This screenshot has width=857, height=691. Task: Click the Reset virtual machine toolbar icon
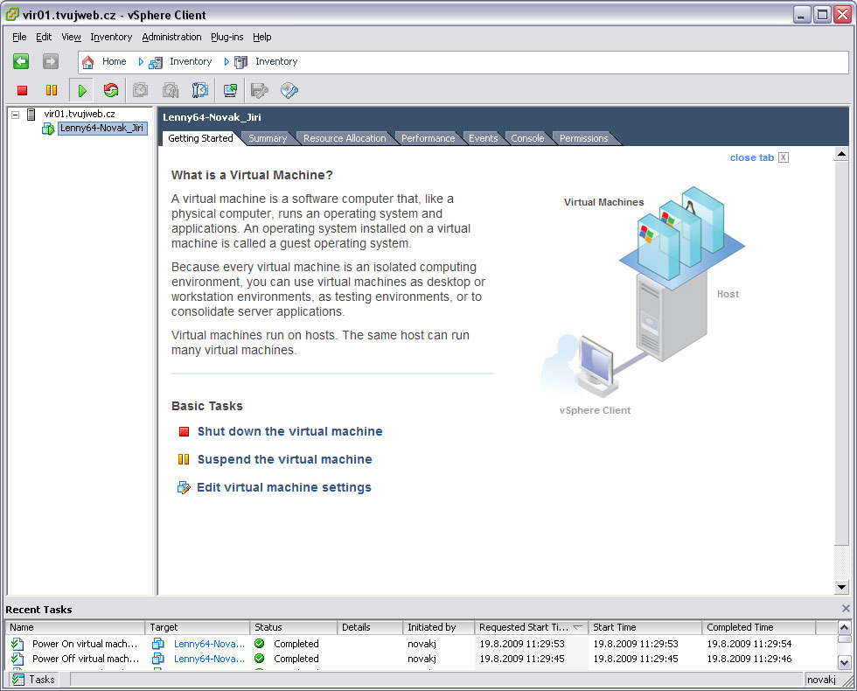(x=110, y=90)
